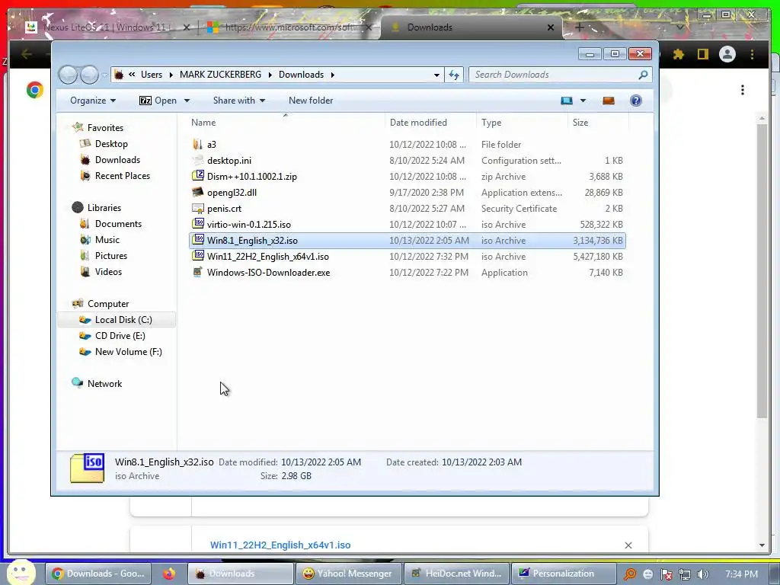Viewport: 780px width, 585px height.
Task: Switch to the Nexus LiteOS 11 tab
Action: 107,27
